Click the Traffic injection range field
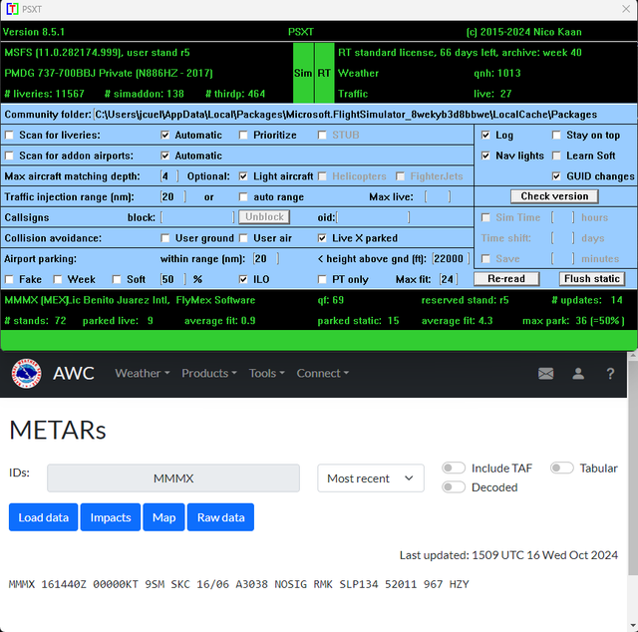Viewport: 638px width, 632px height. (173, 197)
